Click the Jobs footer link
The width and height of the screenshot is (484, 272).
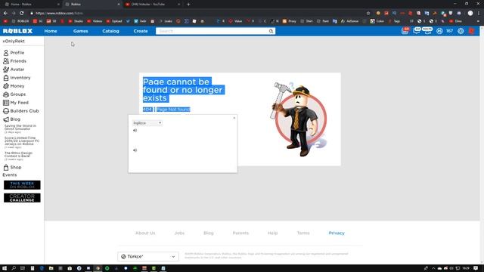point(179,233)
